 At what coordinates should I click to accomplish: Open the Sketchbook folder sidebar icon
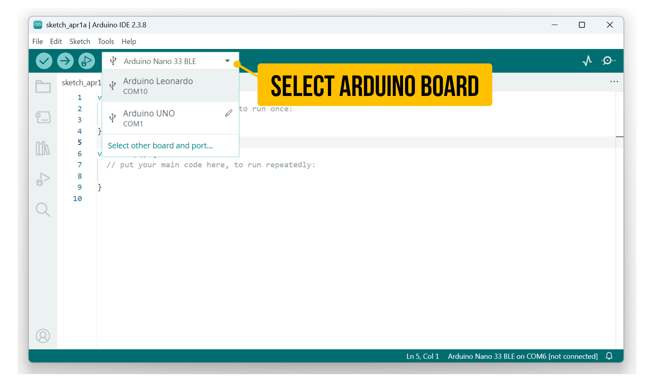tap(43, 87)
